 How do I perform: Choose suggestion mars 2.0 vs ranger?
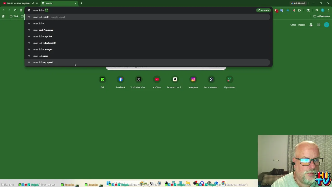pyautogui.click(x=147, y=49)
